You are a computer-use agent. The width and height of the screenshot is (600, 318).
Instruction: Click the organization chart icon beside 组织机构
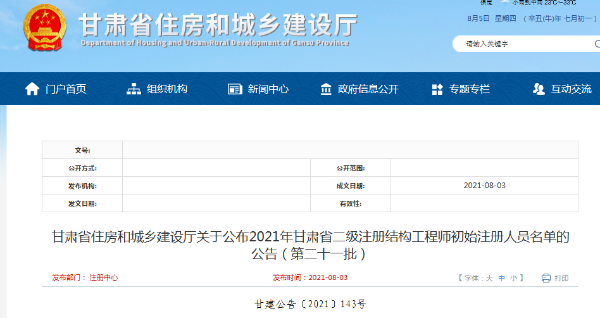pos(134,89)
